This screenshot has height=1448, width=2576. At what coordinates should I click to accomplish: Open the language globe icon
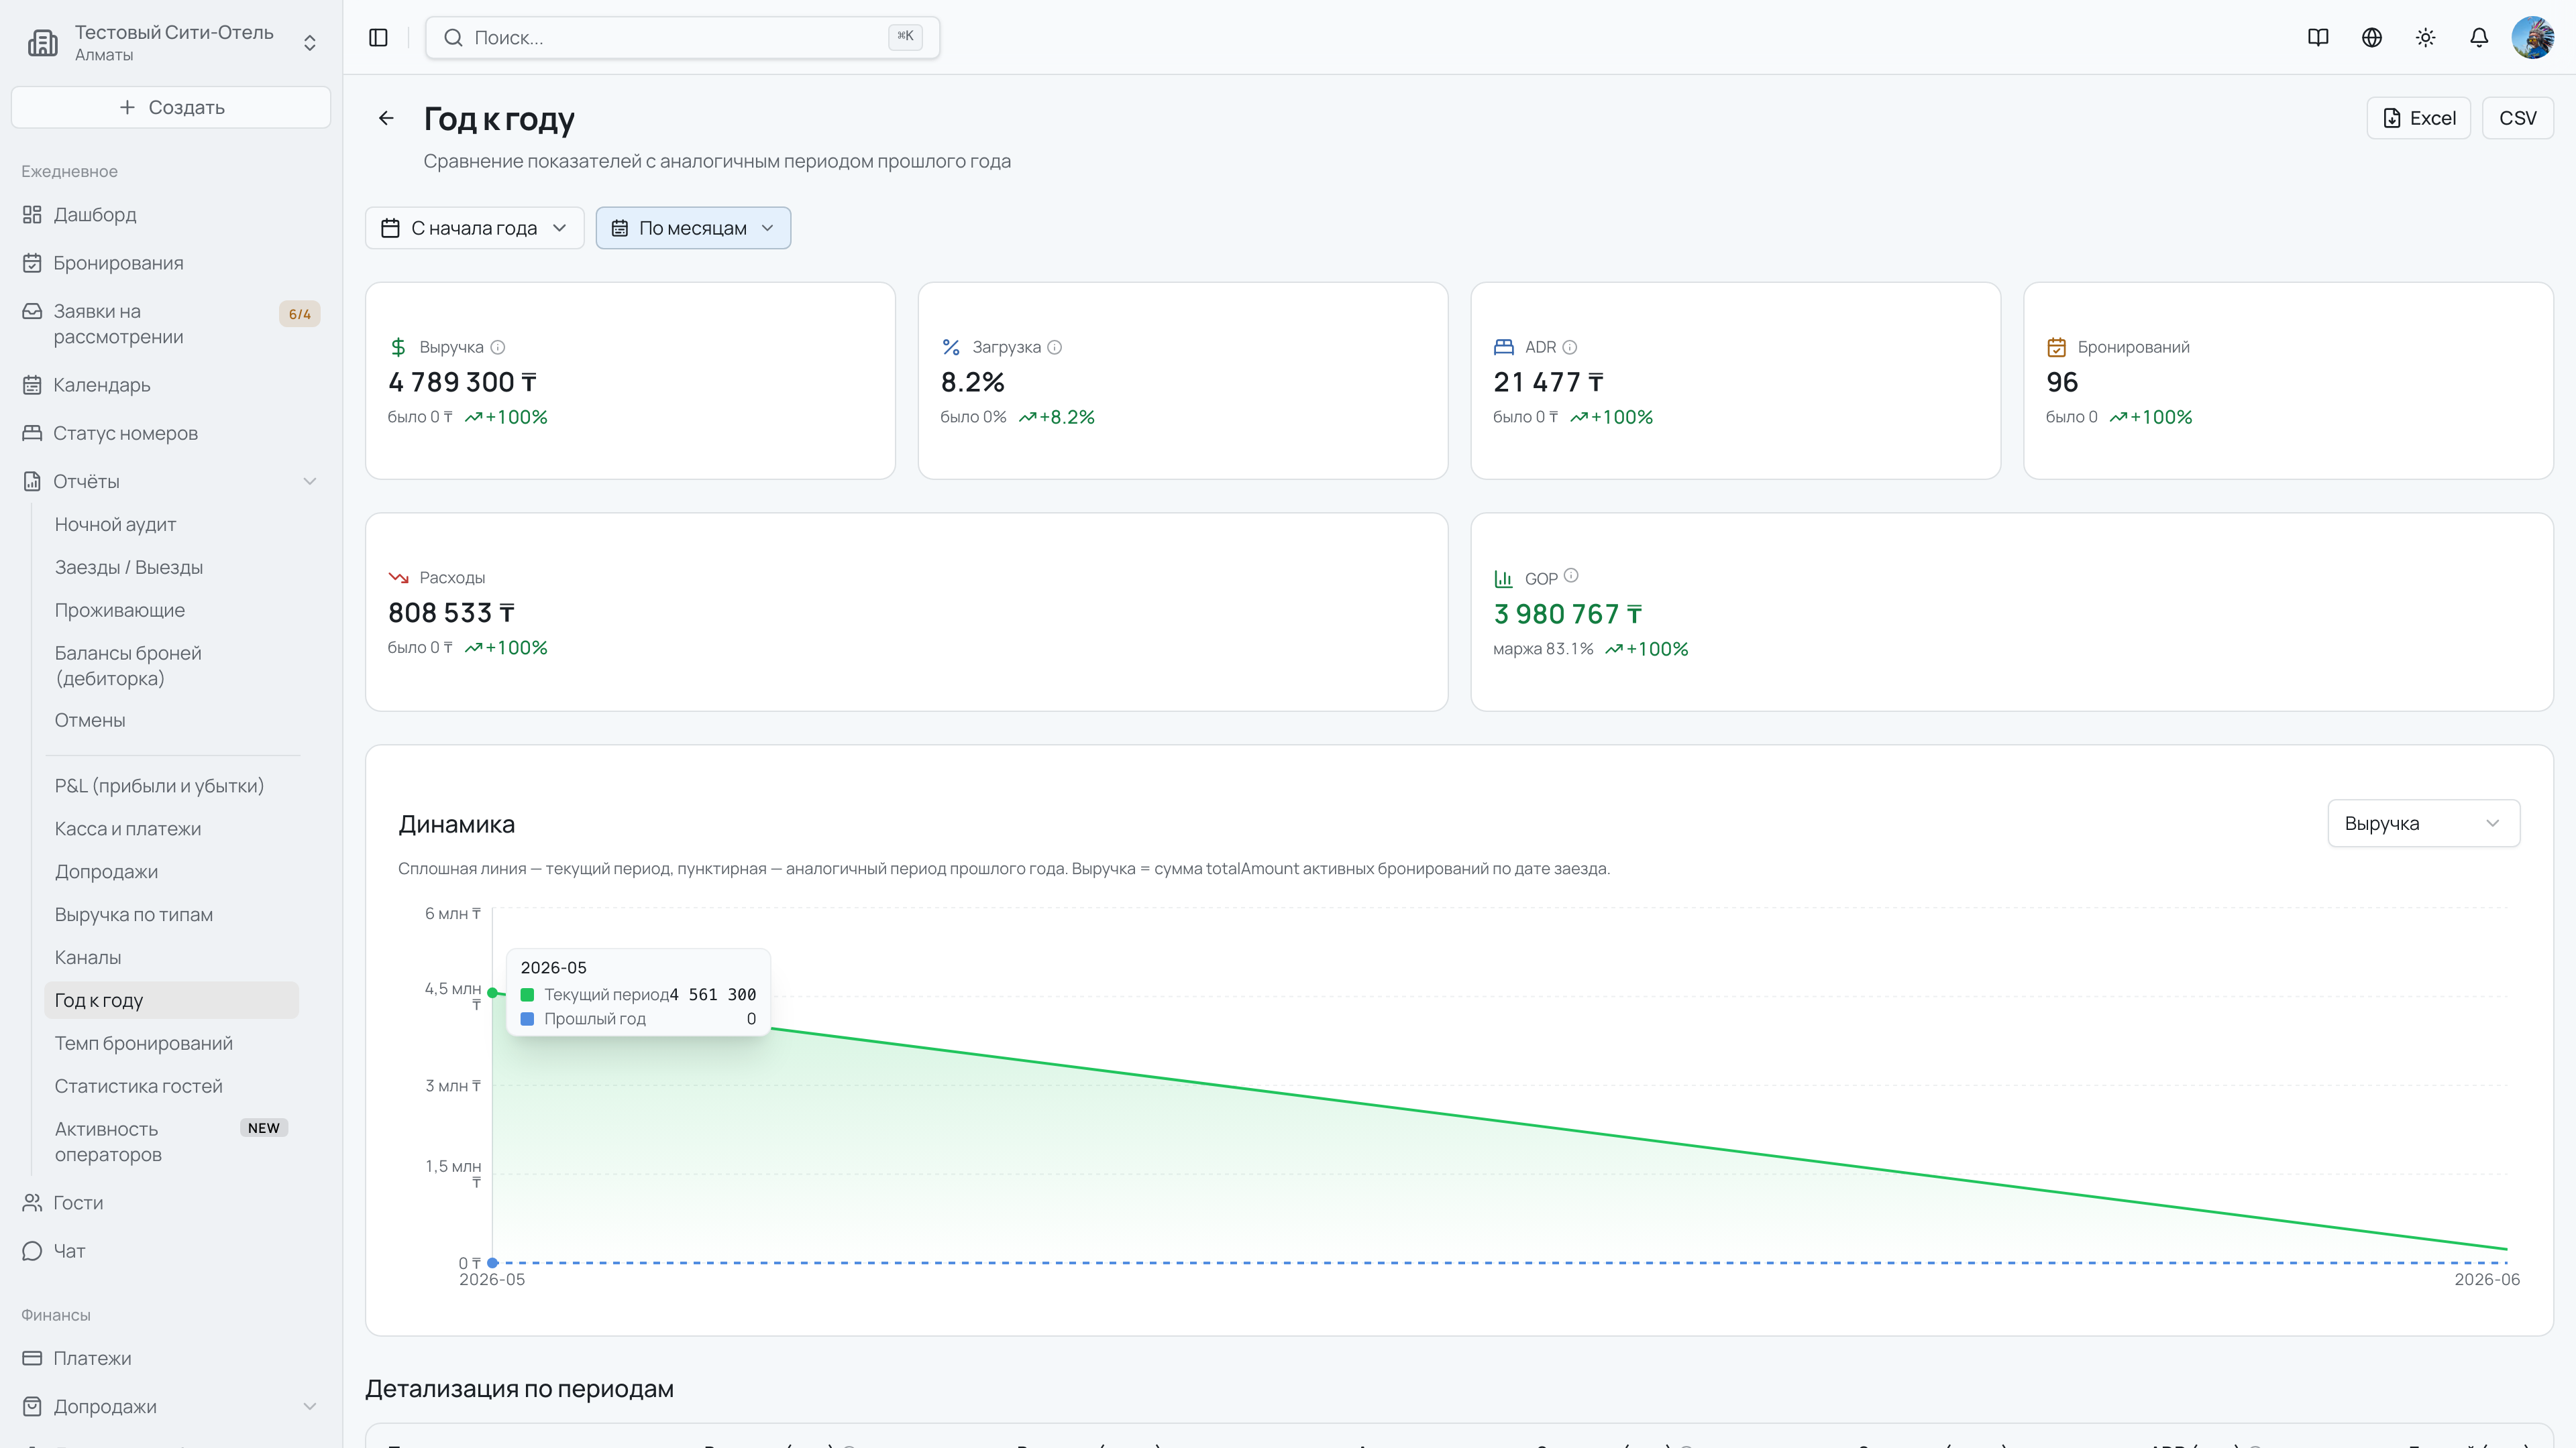pos(2372,37)
